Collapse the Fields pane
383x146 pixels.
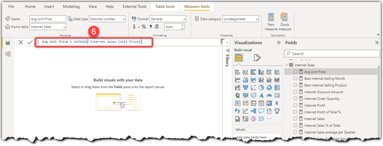click(x=377, y=43)
